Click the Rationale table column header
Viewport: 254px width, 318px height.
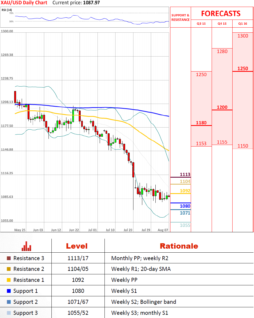pyautogui.click(x=179, y=246)
